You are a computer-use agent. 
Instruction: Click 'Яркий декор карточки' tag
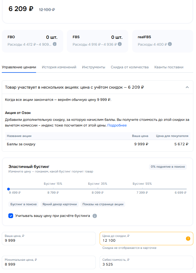click(60, 204)
